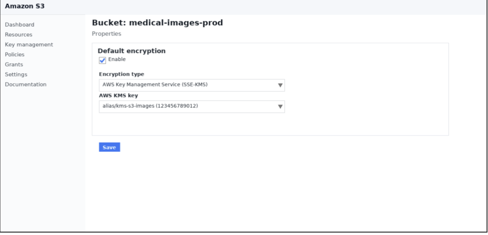Open the Encryption type combo box

click(192, 85)
